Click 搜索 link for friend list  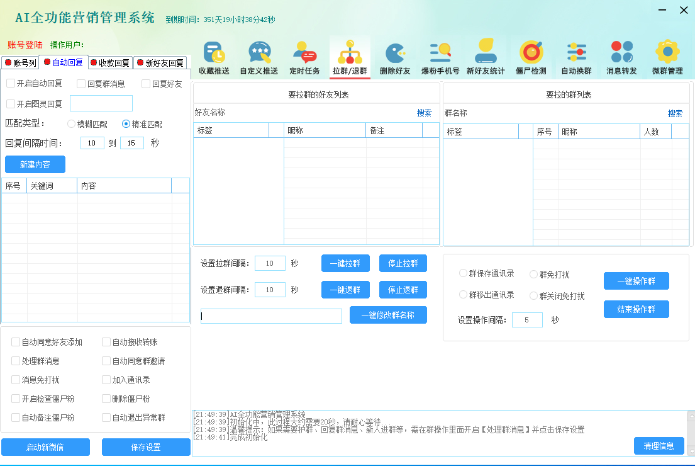pyautogui.click(x=424, y=113)
